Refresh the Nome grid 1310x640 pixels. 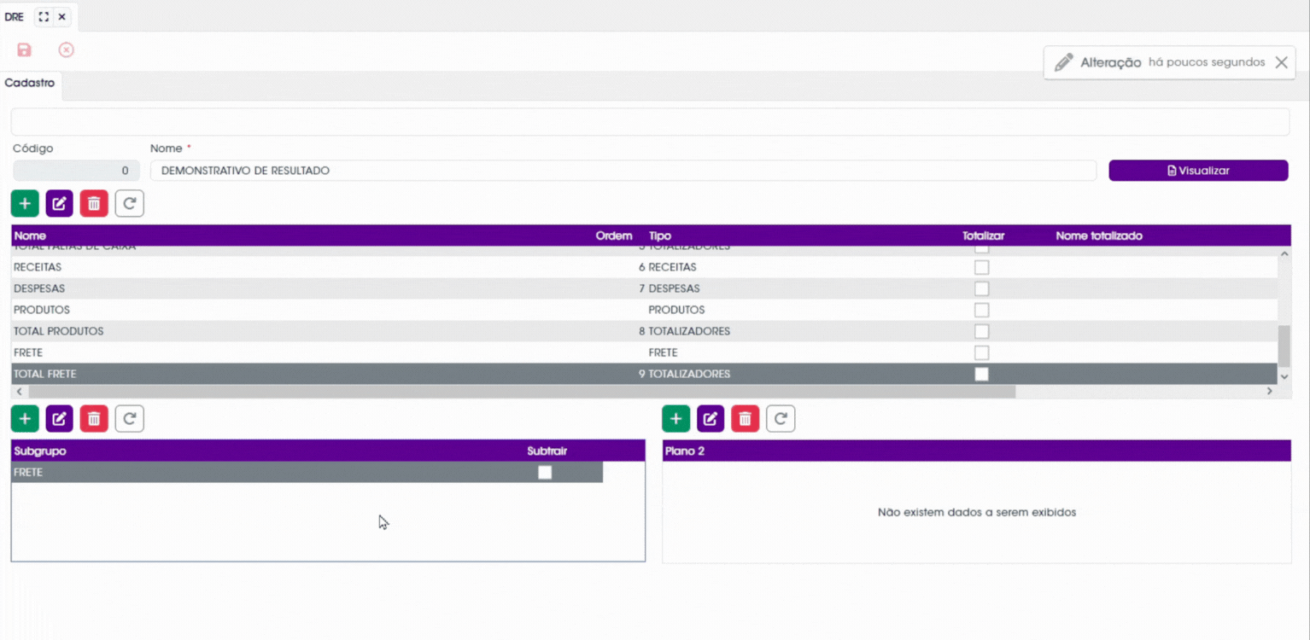tap(130, 203)
